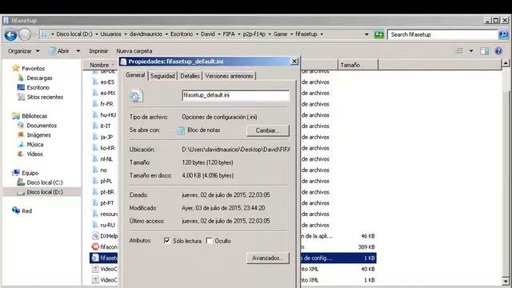
Task: Select the DXHelp file icon
Action: click(95, 236)
